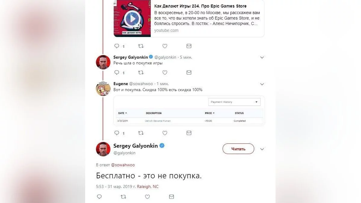Click the Читать follow button
This screenshot has width=361, height=203.
point(238,149)
